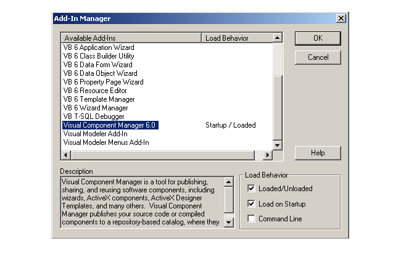Screen dimensions: 401x254
Task: Click the Cancel button
Action: coord(318,57)
